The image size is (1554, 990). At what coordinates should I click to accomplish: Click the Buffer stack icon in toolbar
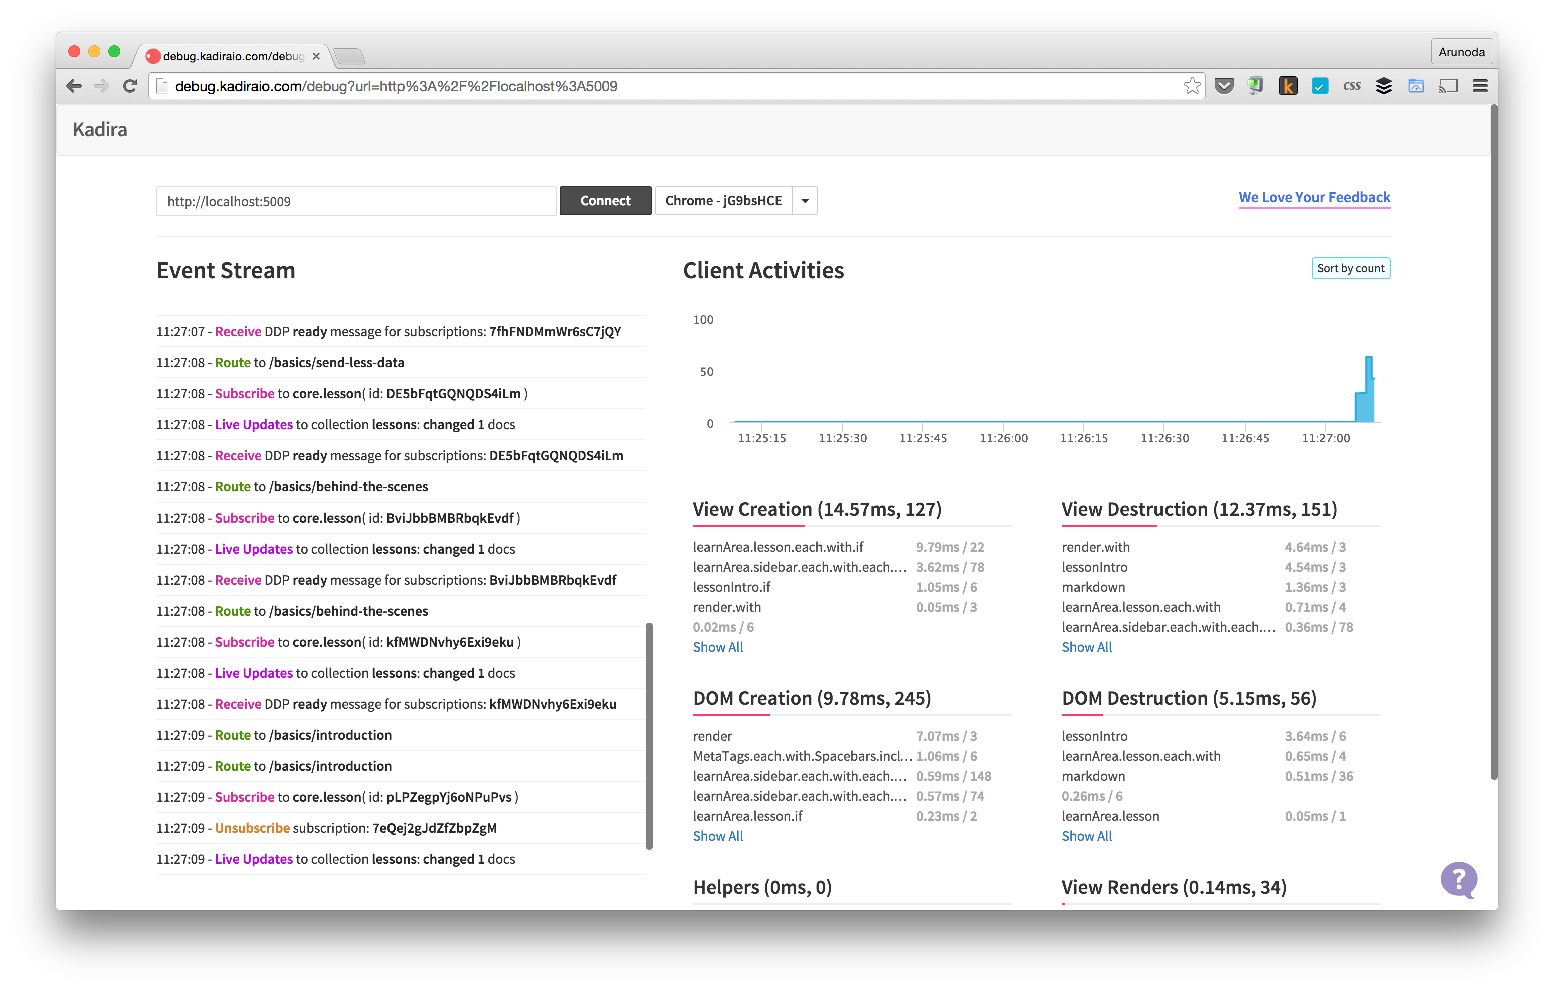pyautogui.click(x=1384, y=85)
